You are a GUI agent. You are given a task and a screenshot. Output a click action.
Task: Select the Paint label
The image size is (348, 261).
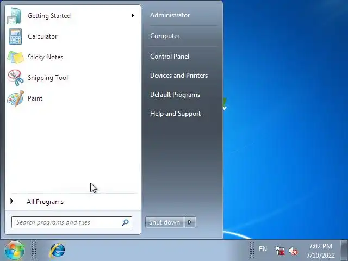coord(35,98)
